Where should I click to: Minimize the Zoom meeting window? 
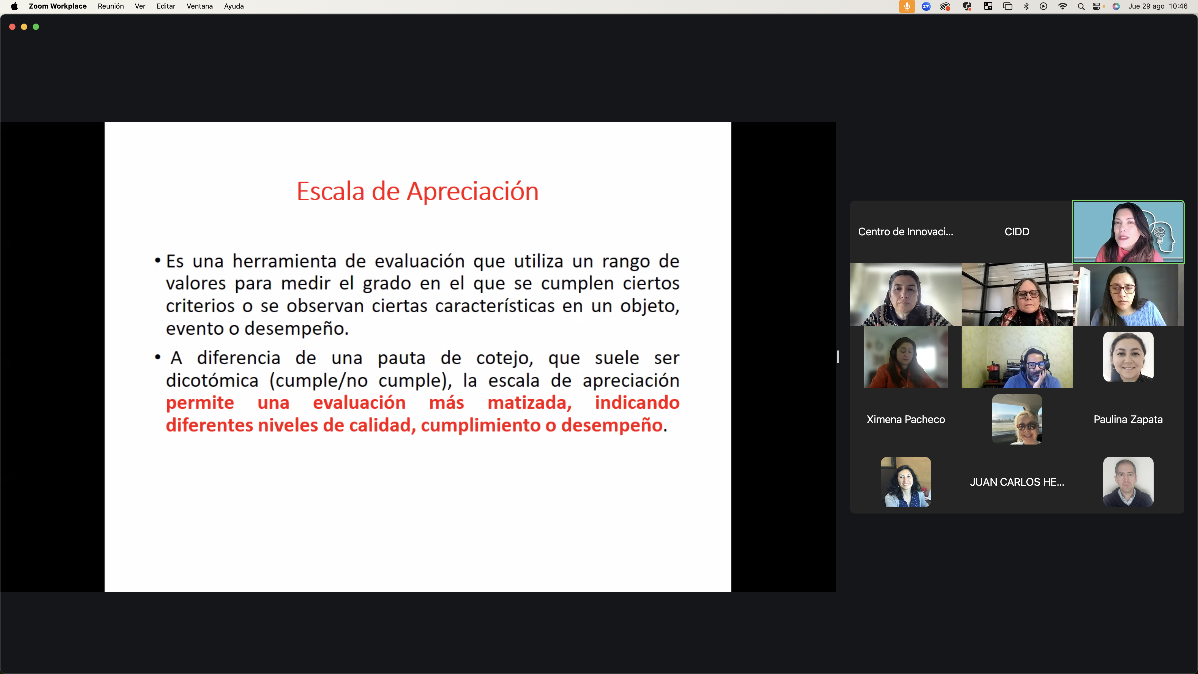click(x=24, y=27)
